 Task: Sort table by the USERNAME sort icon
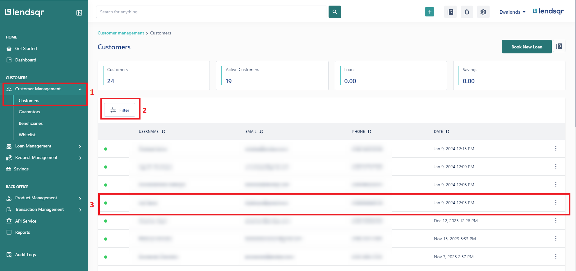point(163,132)
